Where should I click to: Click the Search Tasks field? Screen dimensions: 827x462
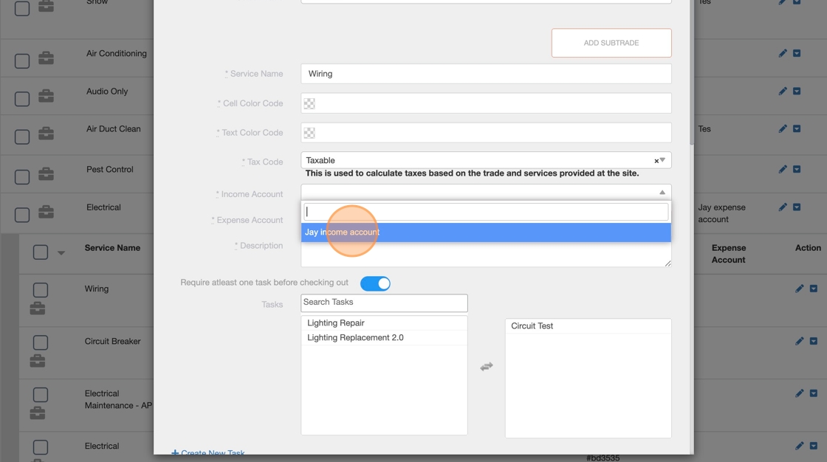click(384, 302)
